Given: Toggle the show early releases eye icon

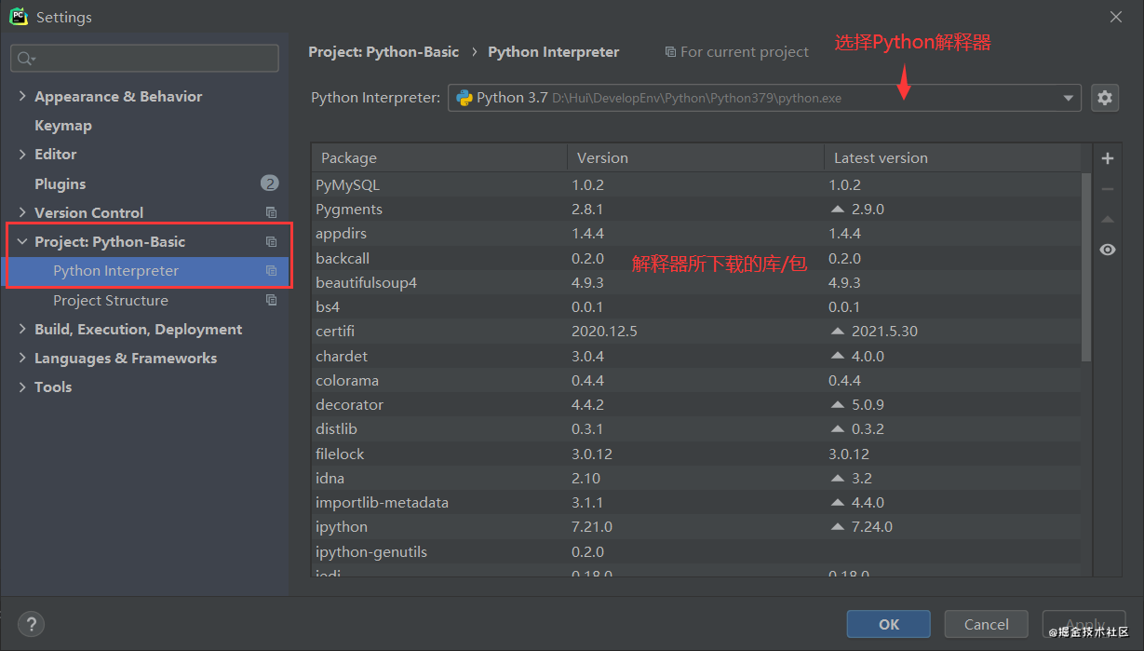Looking at the screenshot, I should coord(1108,250).
